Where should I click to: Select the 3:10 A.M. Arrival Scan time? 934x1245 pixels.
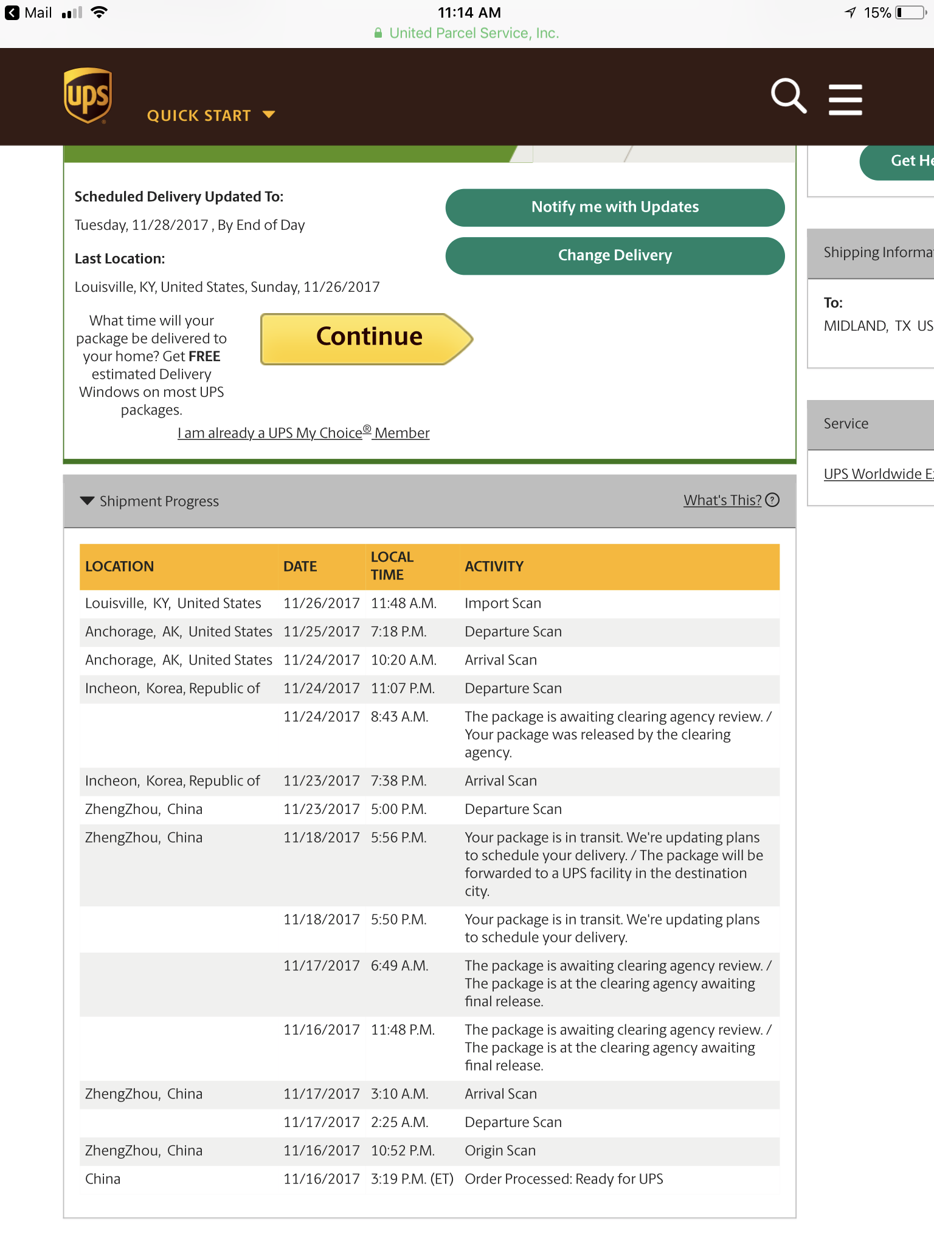[400, 1094]
